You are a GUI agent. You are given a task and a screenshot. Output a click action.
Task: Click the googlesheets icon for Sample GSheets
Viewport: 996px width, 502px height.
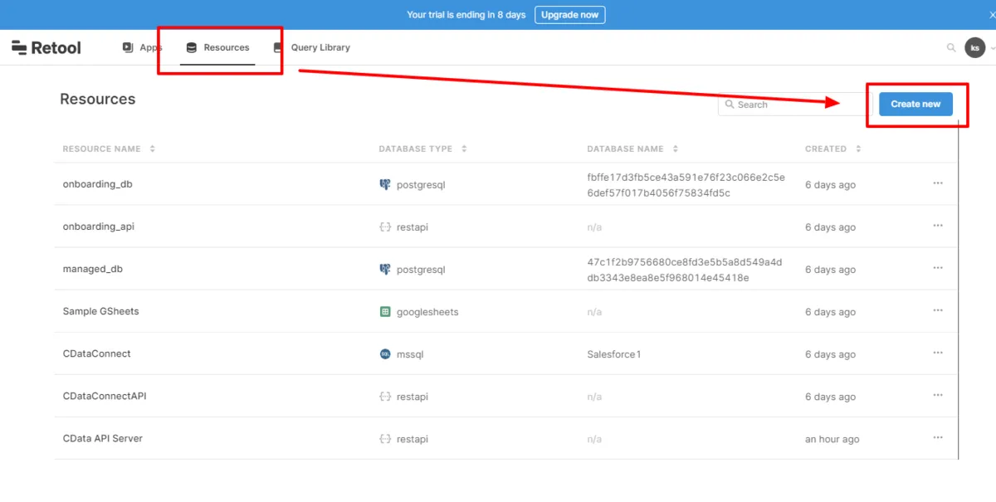385,312
